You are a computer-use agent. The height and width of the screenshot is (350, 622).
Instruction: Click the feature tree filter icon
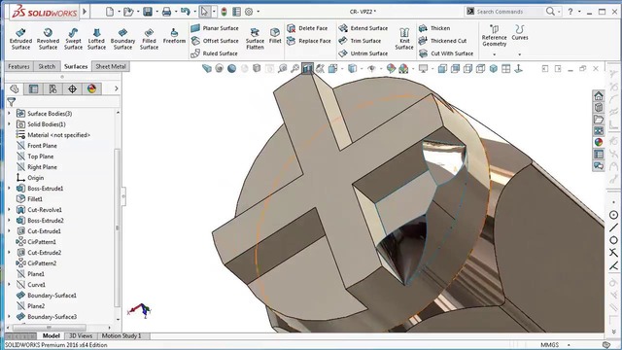tap(12, 102)
